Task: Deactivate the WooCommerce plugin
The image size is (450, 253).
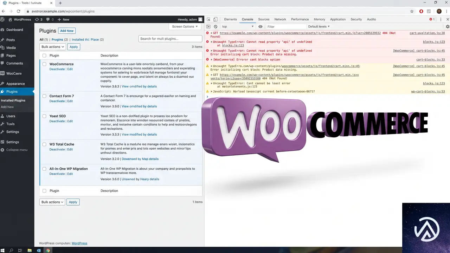Action: click(57, 69)
